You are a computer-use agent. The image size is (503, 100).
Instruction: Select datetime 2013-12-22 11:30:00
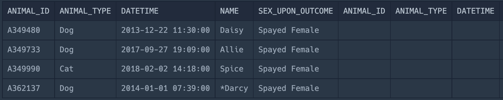click(x=166, y=30)
